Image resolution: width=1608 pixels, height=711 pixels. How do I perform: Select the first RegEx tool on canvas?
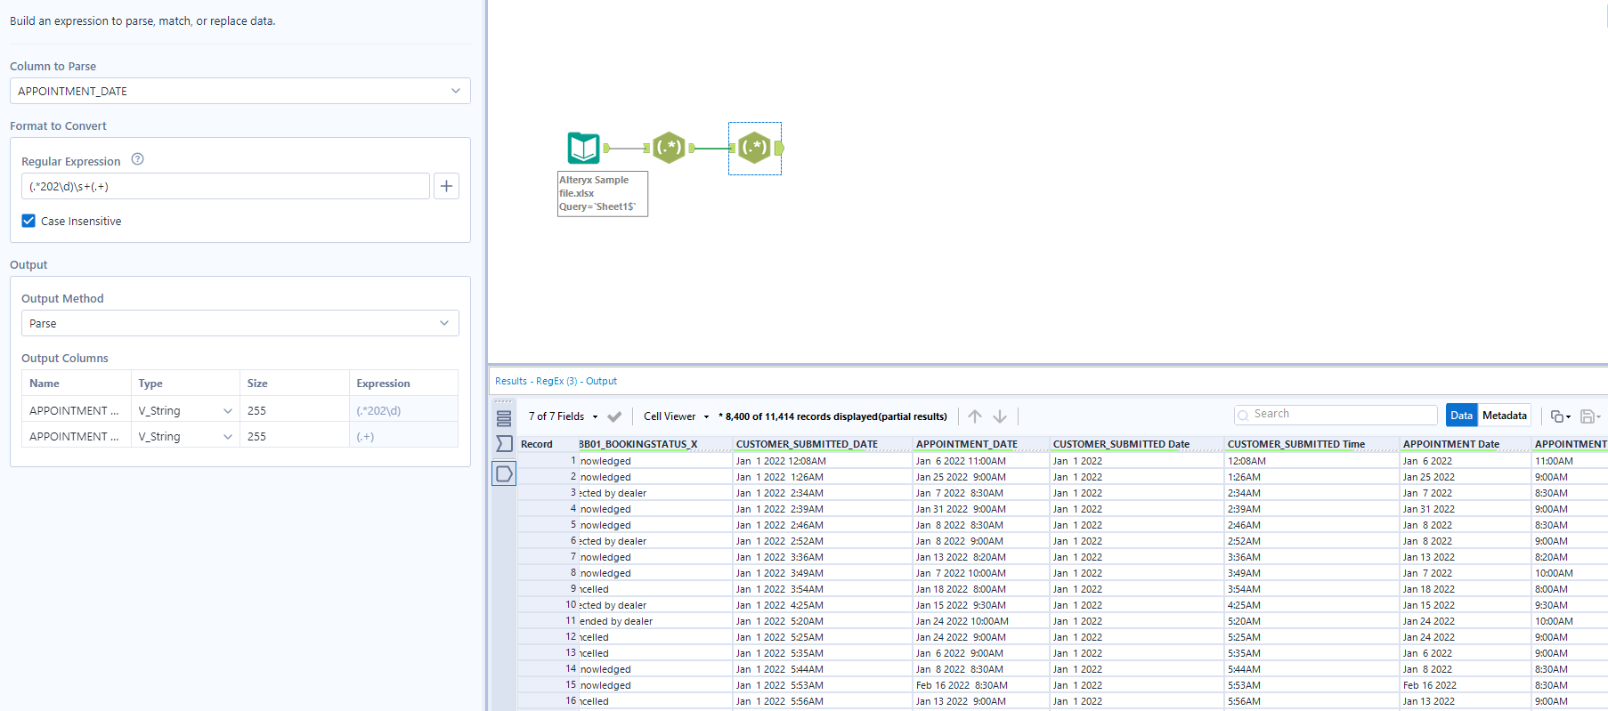(669, 148)
